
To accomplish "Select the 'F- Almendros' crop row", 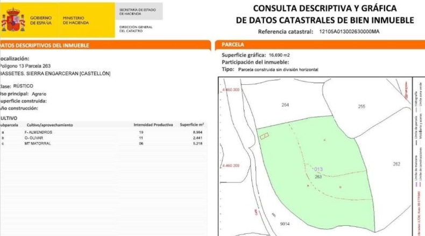I will (103, 132).
